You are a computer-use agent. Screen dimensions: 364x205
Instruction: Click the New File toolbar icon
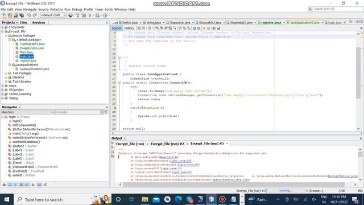(4, 15)
